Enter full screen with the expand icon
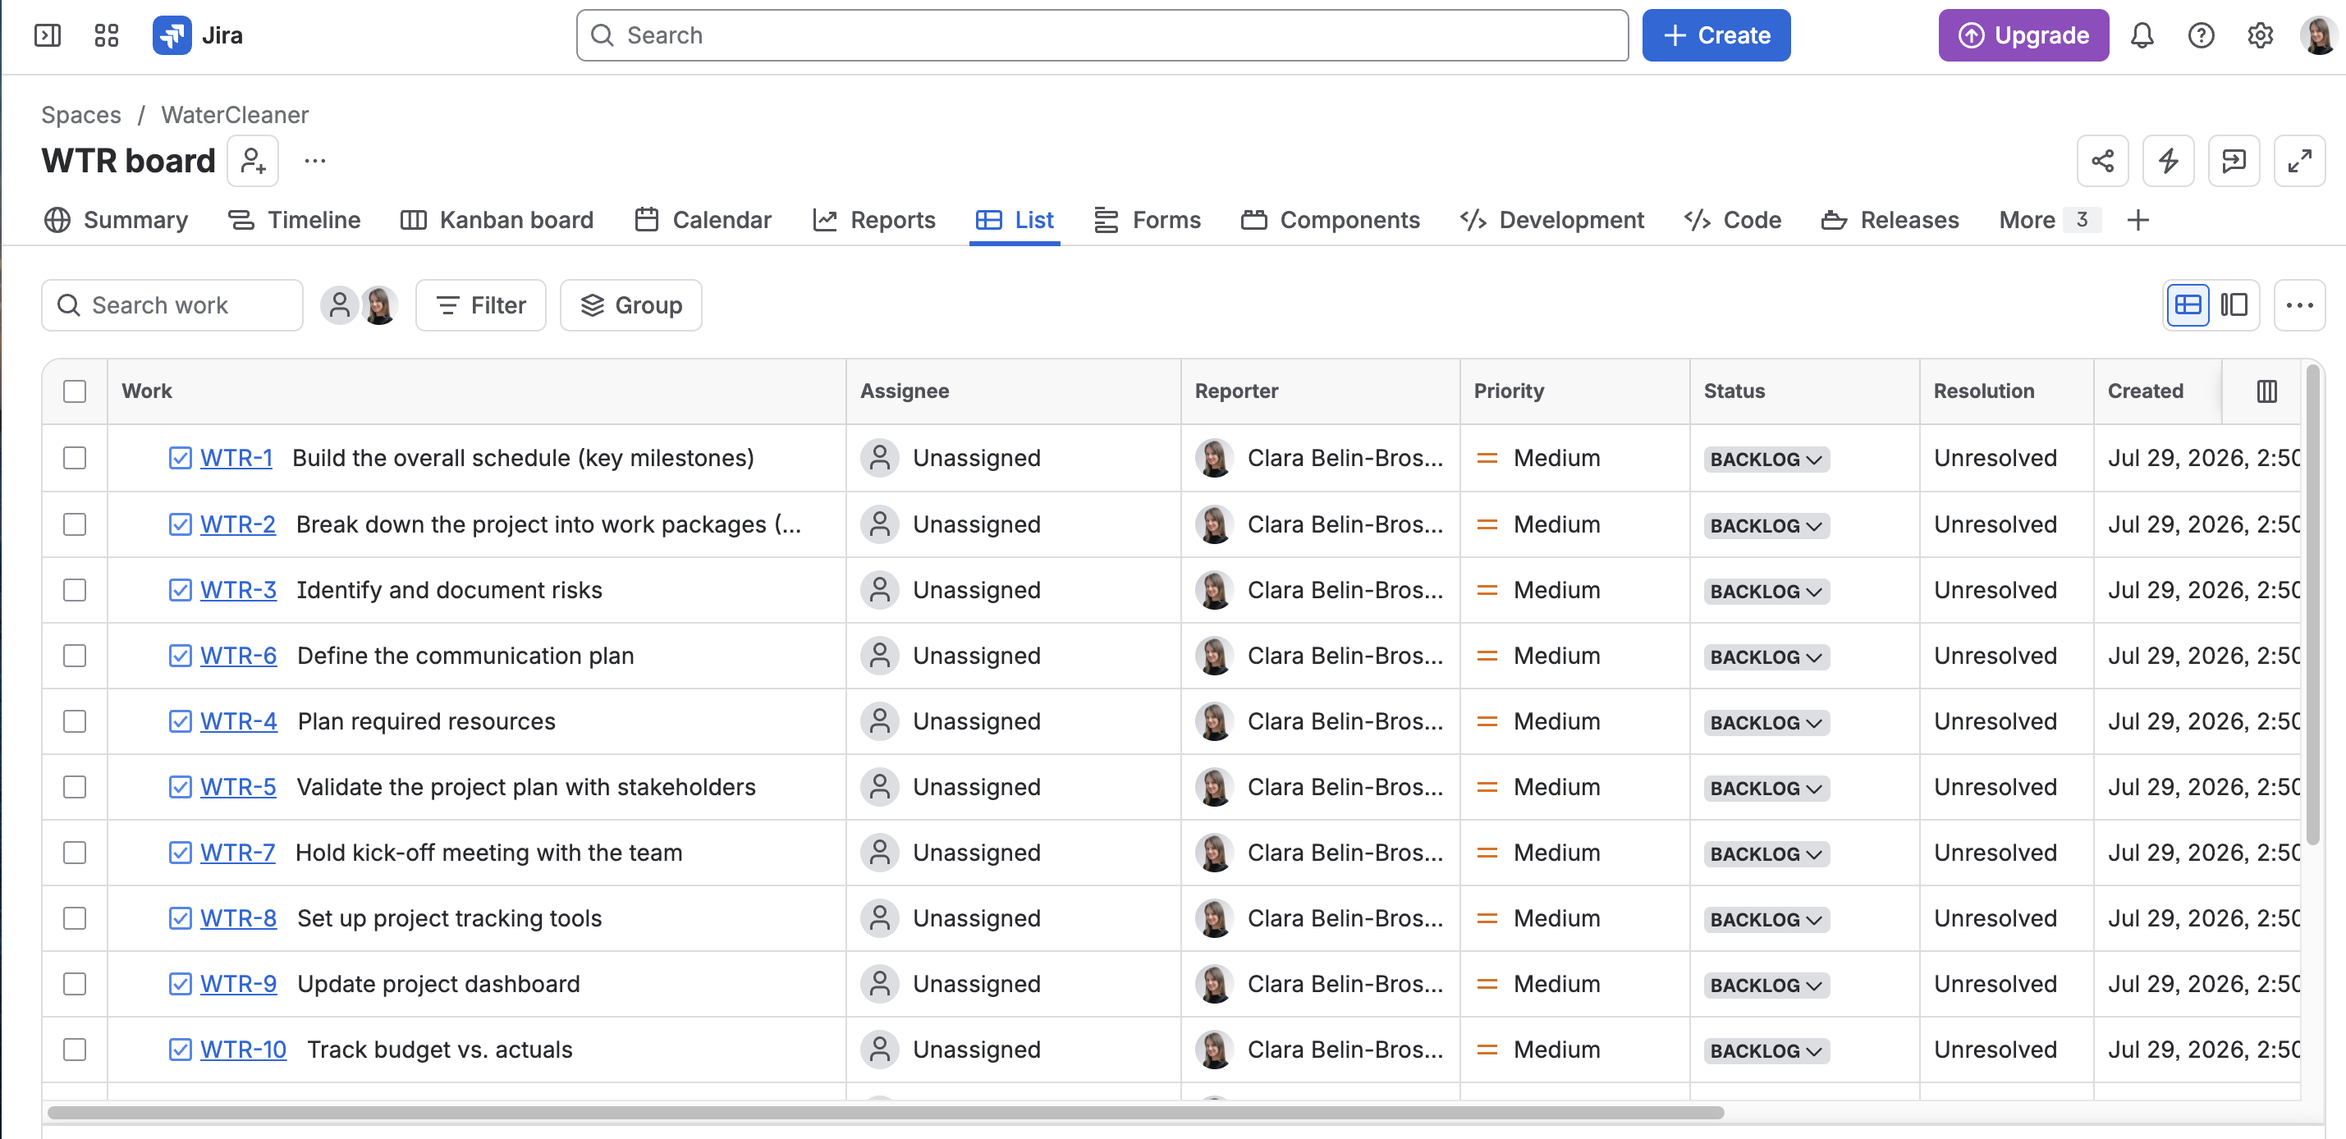 coord(2298,161)
